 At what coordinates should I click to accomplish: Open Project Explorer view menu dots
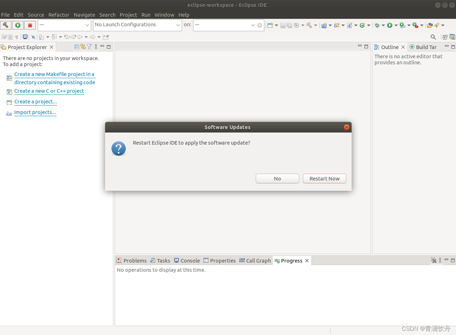(x=96, y=47)
